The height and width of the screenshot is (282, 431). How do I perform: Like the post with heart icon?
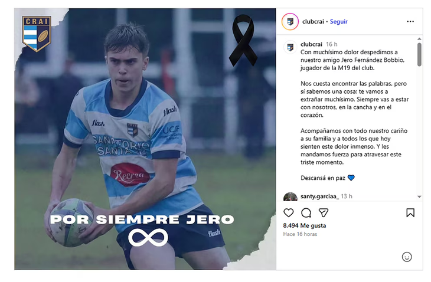pyautogui.click(x=288, y=212)
